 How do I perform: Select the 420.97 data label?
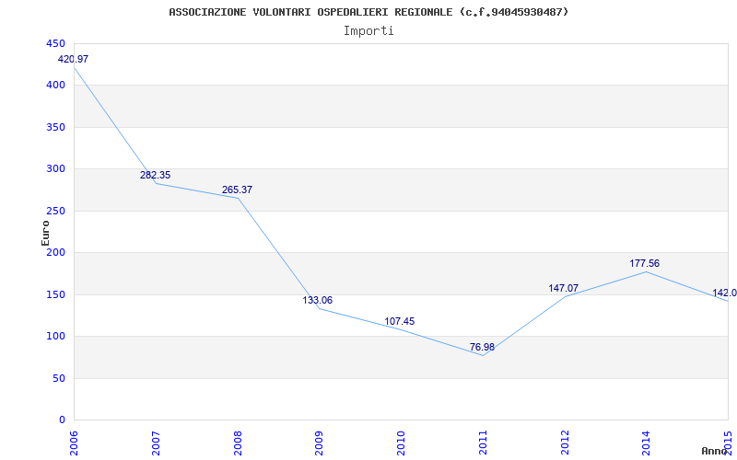tap(73, 59)
